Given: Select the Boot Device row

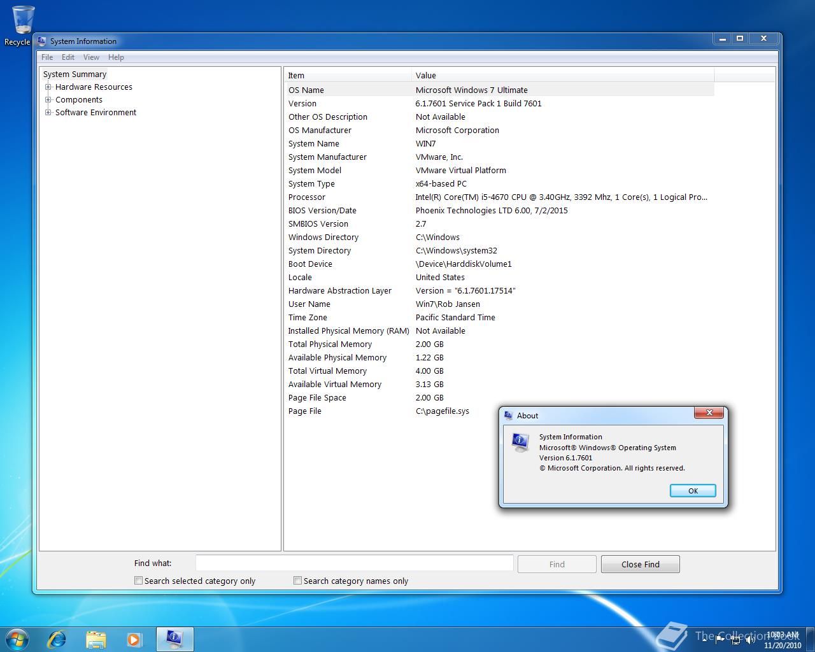Looking at the screenshot, I should click(499, 264).
